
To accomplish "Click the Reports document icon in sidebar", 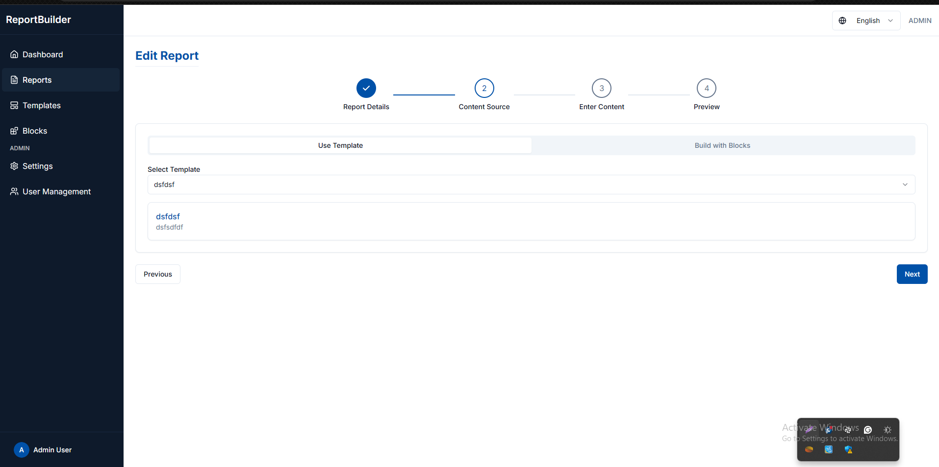I will point(14,80).
